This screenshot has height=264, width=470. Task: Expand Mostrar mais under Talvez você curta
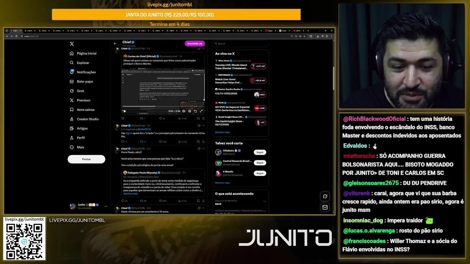point(222,183)
